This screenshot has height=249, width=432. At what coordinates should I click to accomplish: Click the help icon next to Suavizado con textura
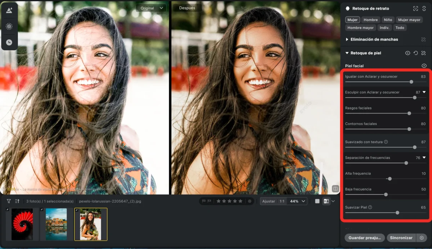[386, 142]
